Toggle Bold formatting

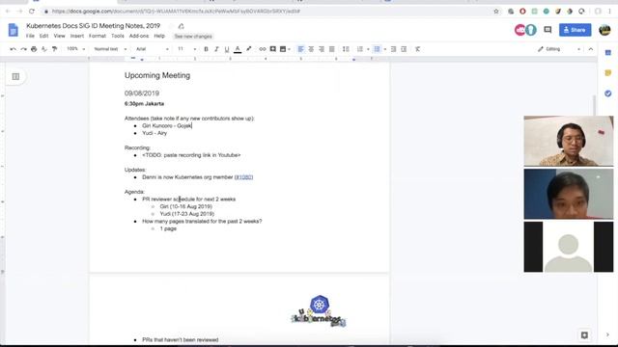coord(206,49)
